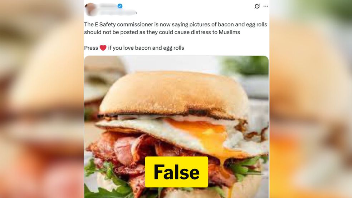
Task: Click the toasted bun top in the photo
Action: 173,94
